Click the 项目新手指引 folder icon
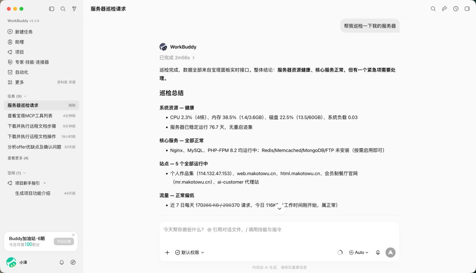 (10, 183)
